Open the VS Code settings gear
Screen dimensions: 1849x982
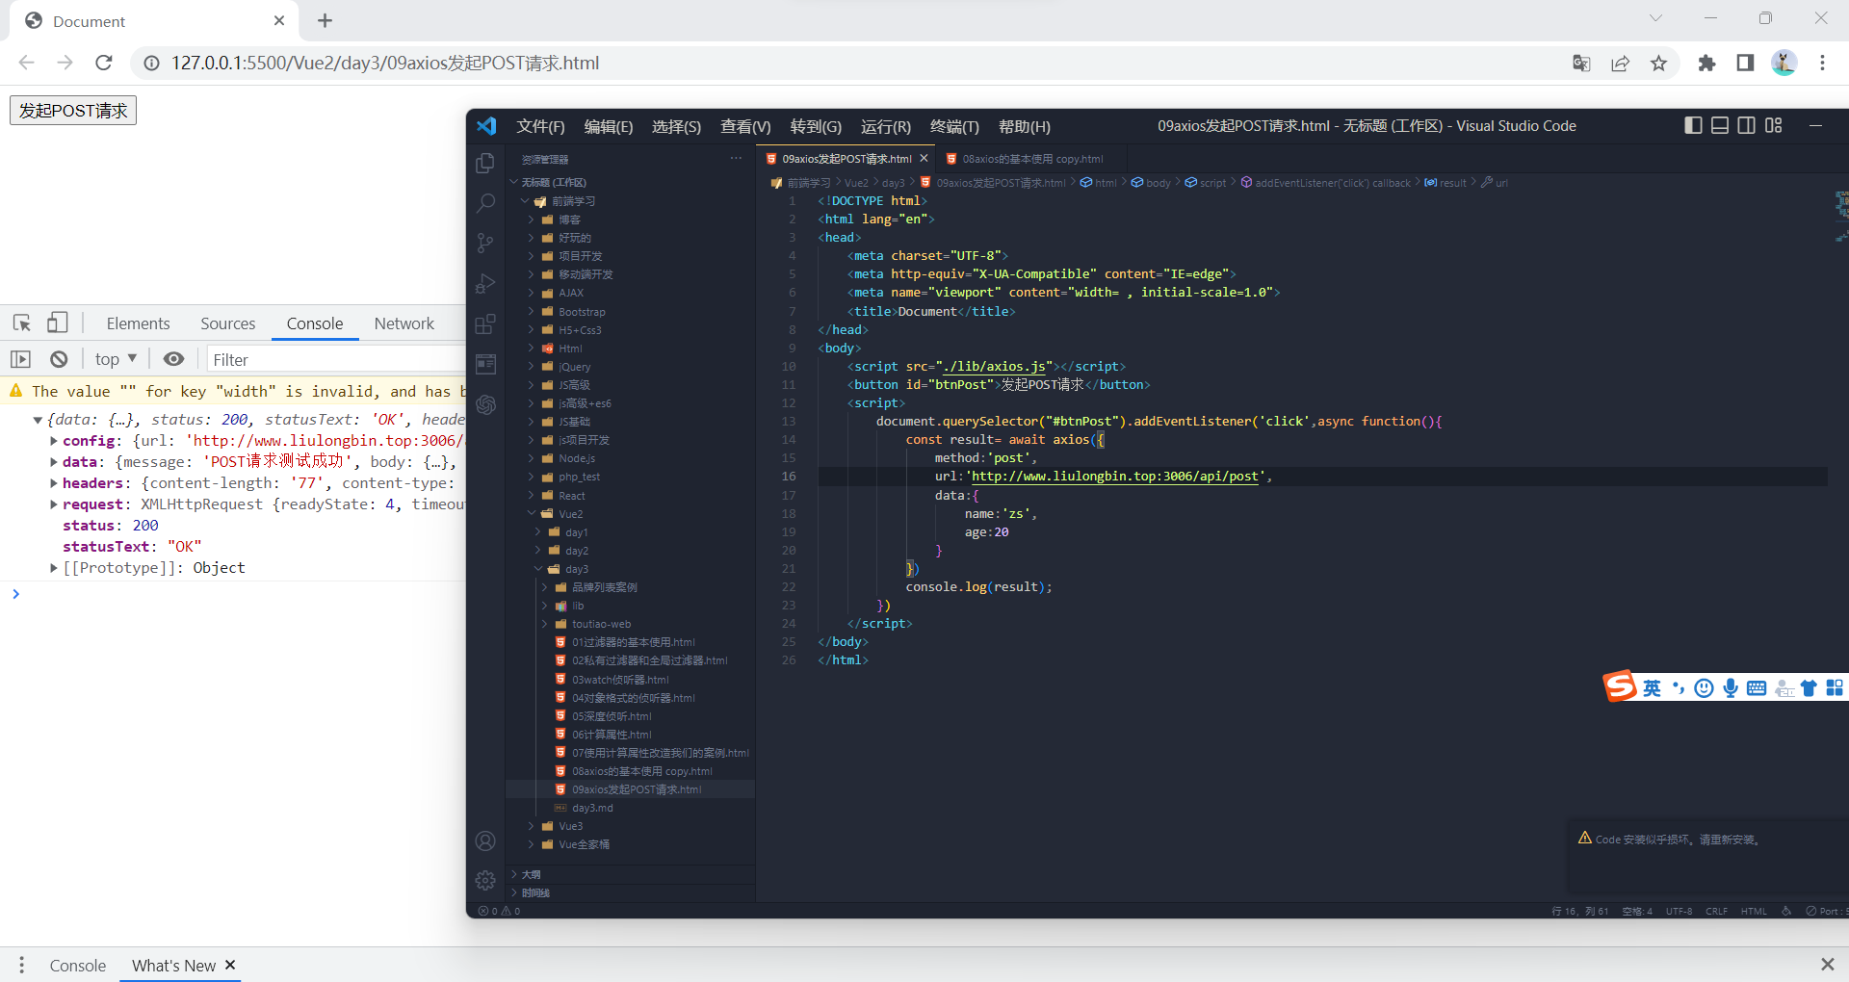click(x=485, y=880)
